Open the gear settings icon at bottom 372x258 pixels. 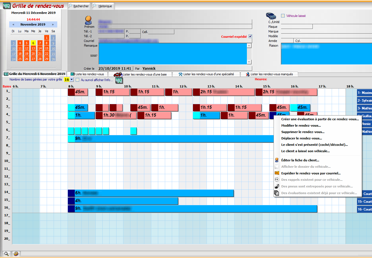pos(16,254)
